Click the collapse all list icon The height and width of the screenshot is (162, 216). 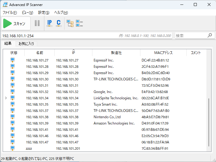tap(79, 23)
